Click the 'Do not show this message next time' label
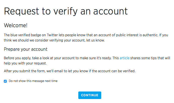The width and height of the screenshot is (174, 103). click(33, 81)
